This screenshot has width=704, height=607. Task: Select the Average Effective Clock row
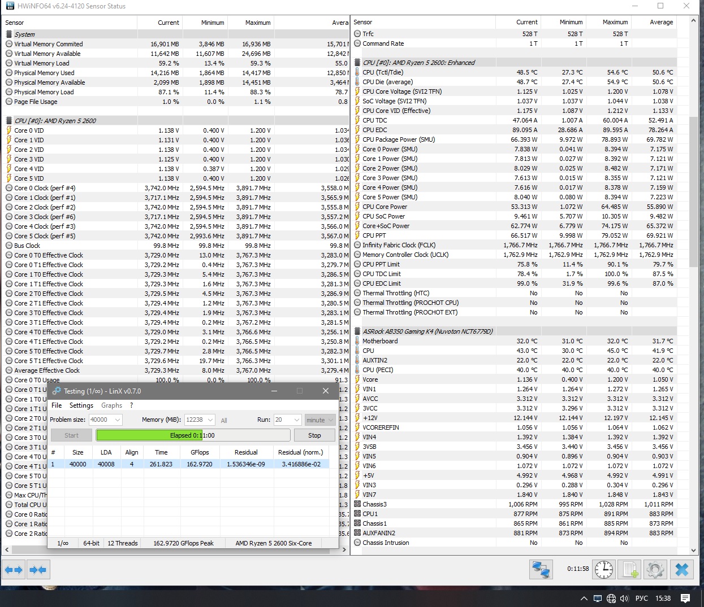point(176,370)
